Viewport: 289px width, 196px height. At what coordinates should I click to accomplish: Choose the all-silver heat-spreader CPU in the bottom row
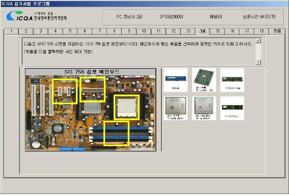[175, 108]
